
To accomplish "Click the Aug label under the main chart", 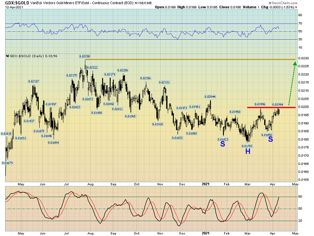I will pyautogui.click(x=91, y=184).
